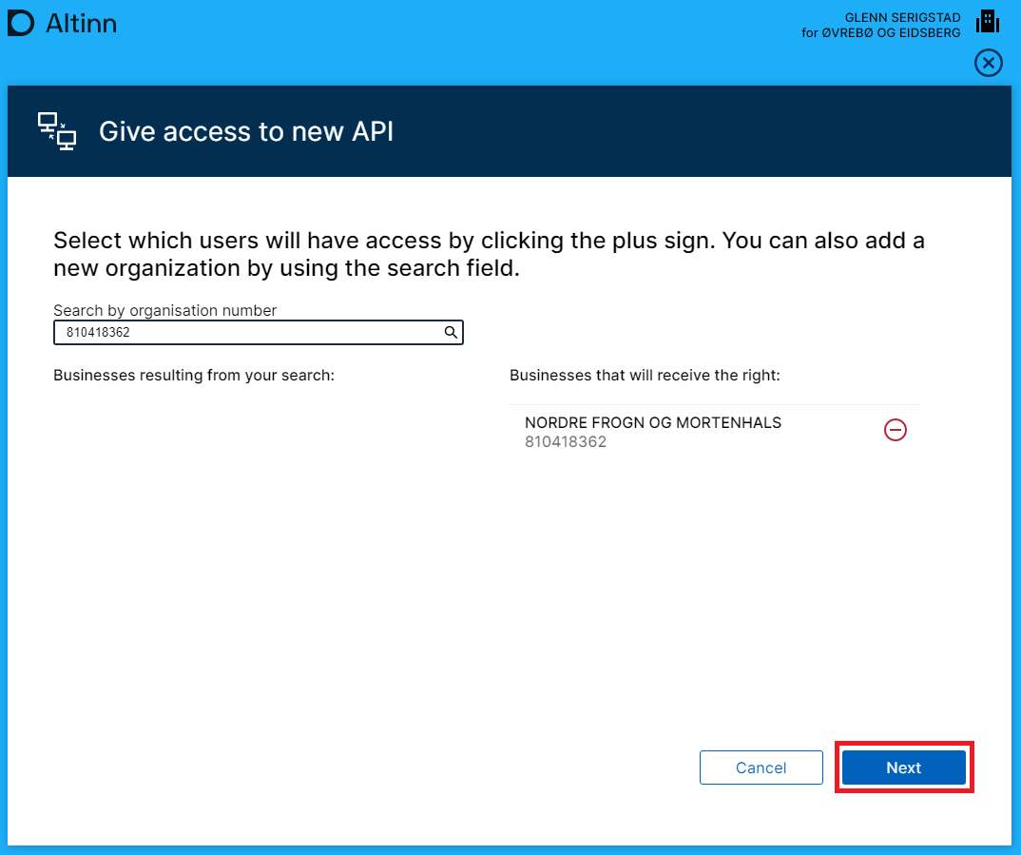Image resolution: width=1021 pixels, height=855 pixels.
Task: Click the Altinn logo icon
Action: [x=20, y=24]
